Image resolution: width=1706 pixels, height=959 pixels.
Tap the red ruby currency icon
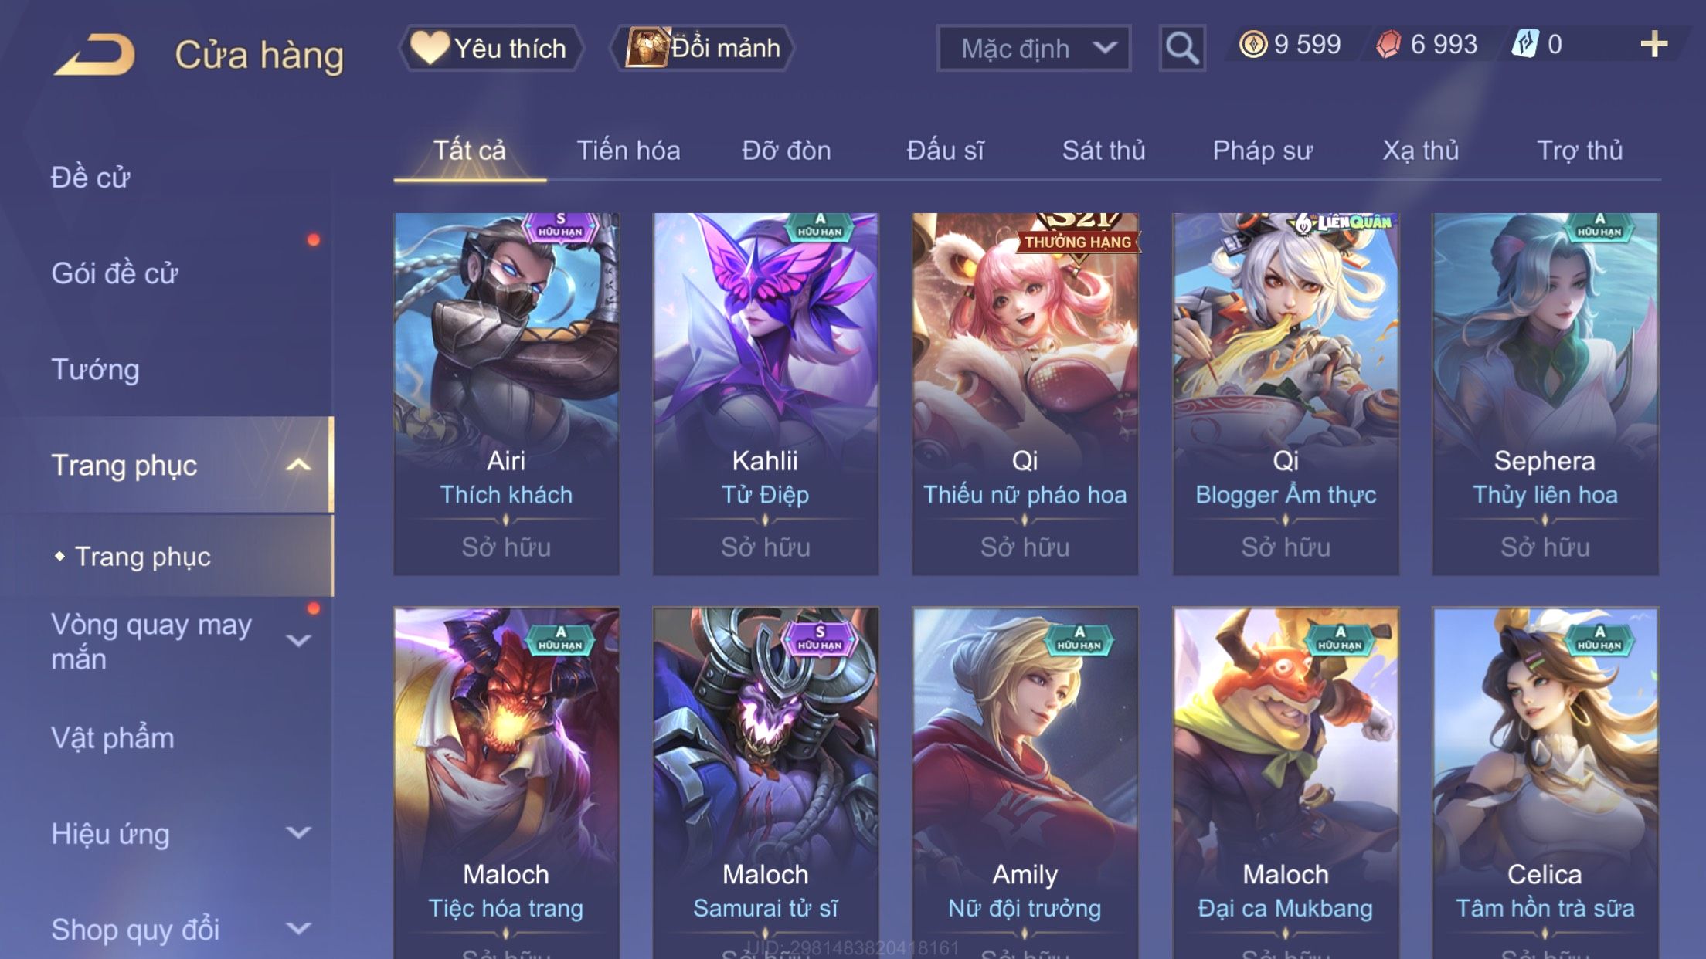point(1388,44)
